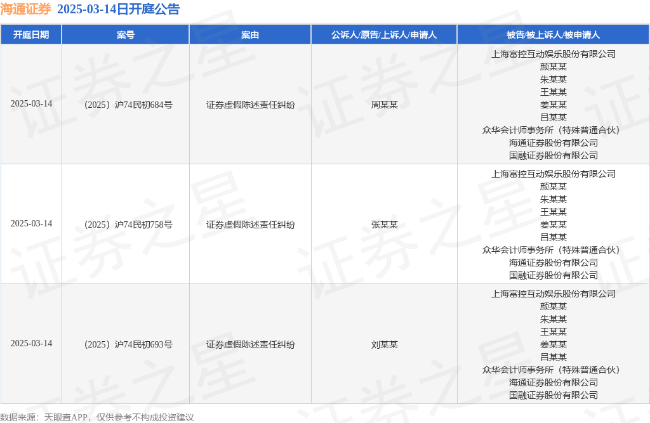Click defendant 姜某某 in the 刘某某 row
Screen dimensions: 650x423
554,344
